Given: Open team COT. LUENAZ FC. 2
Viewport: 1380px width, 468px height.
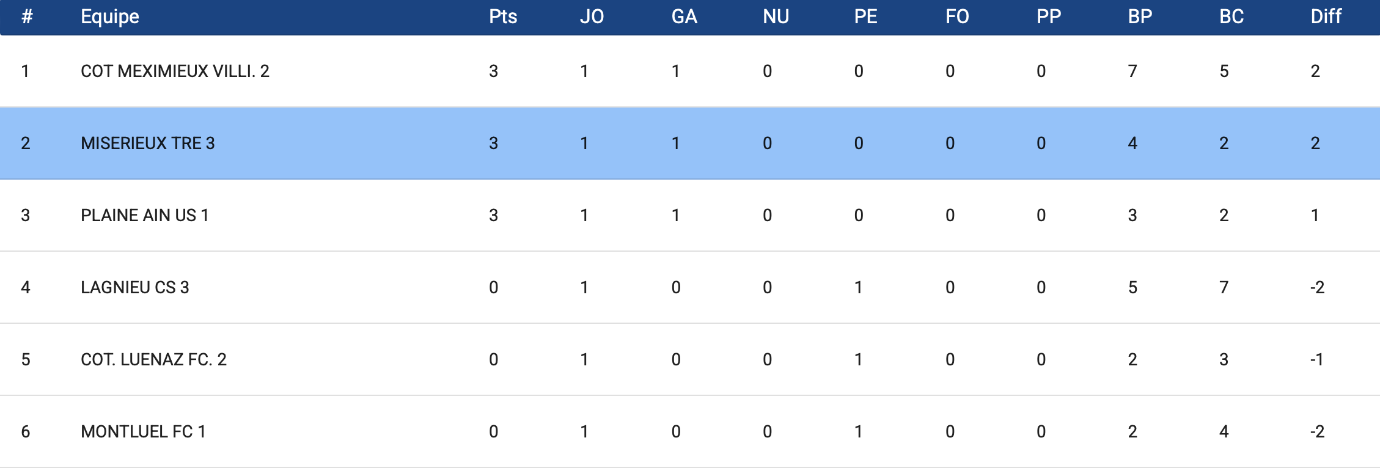Looking at the screenshot, I should 153,360.
